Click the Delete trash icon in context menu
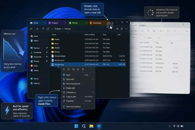Screen dimensions: 195x130 [x=83, y=69]
